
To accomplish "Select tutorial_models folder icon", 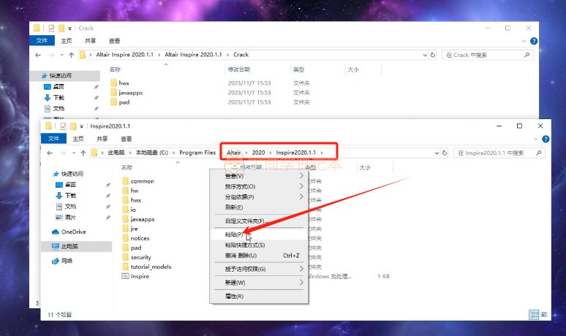I will pyautogui.click(x=125, y=267).
